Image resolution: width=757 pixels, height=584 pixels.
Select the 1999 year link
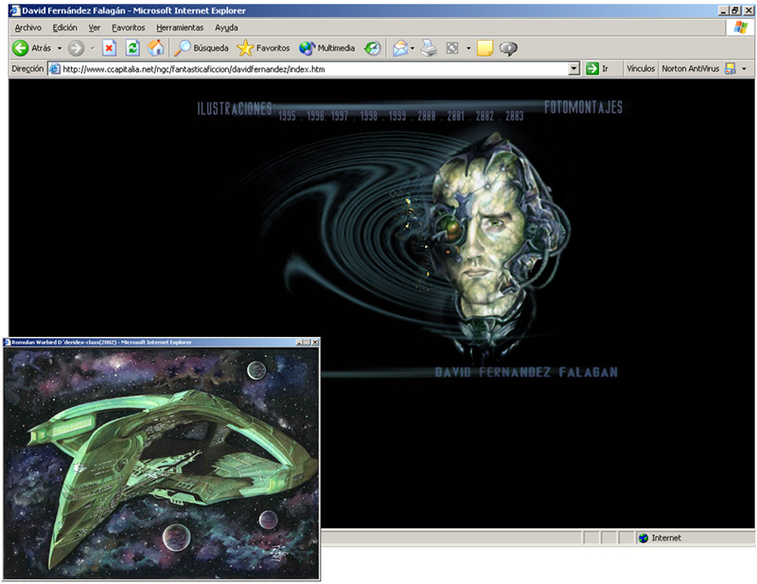397,115
